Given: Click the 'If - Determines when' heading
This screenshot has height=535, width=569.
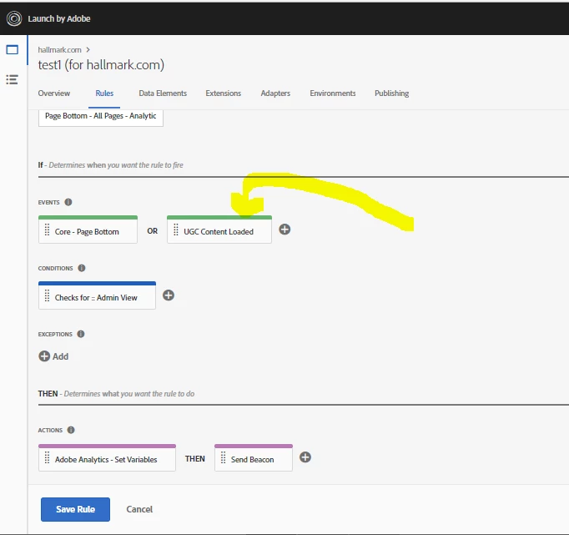Looking at the screenshot, I should pos(111,165).
